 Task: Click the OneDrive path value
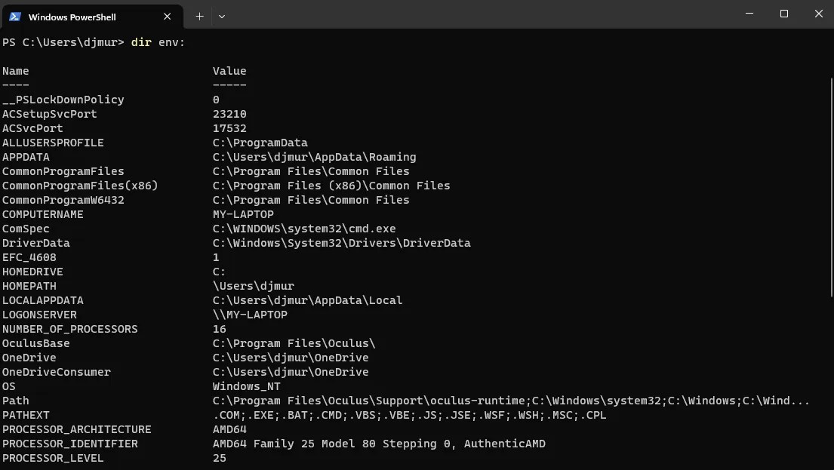(x=285, y=358)
